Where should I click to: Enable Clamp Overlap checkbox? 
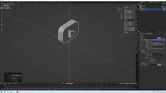[150, 60]
